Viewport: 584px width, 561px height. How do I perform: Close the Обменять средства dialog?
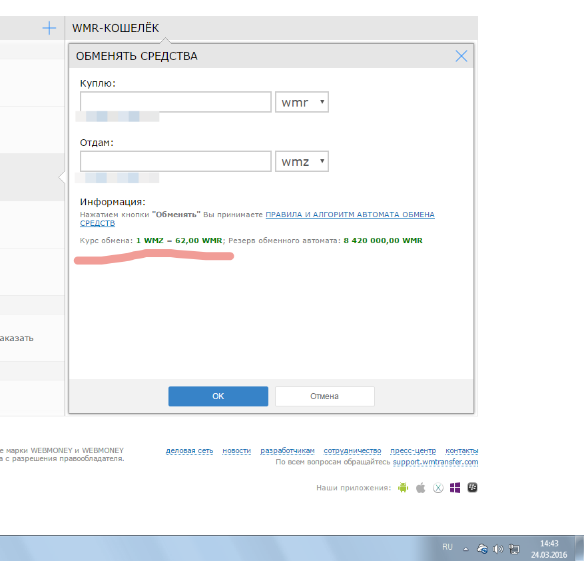pos(461,57)
